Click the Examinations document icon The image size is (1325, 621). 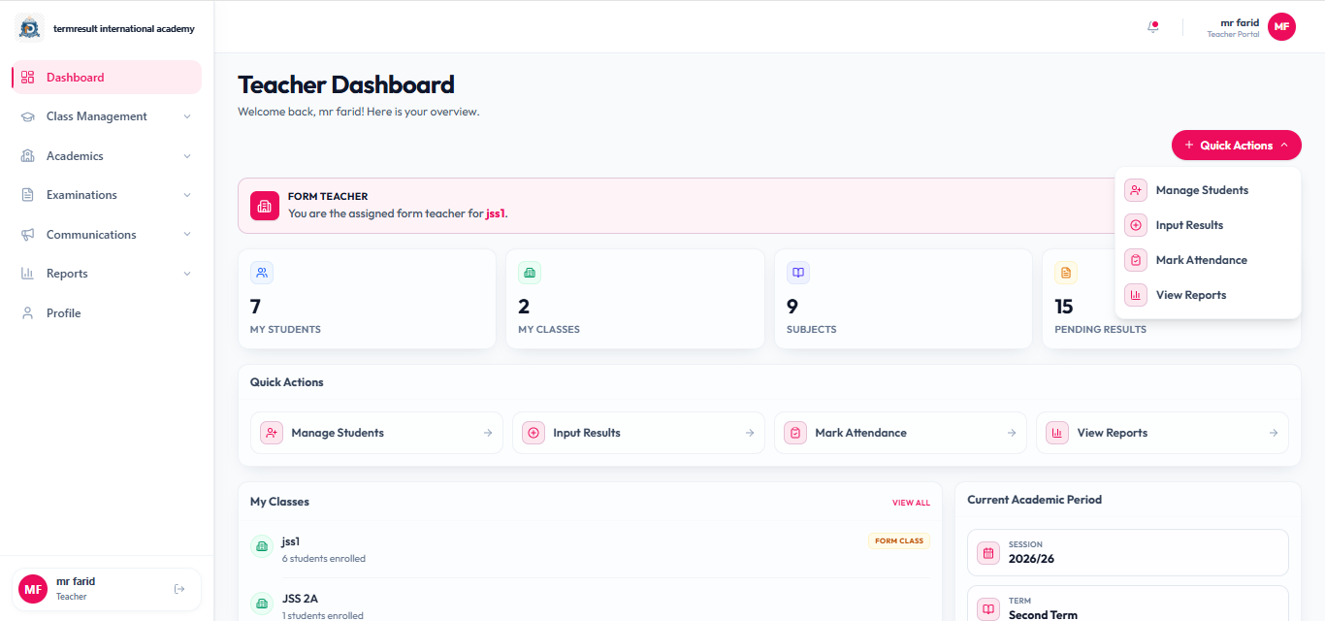(x=27, y=195)
